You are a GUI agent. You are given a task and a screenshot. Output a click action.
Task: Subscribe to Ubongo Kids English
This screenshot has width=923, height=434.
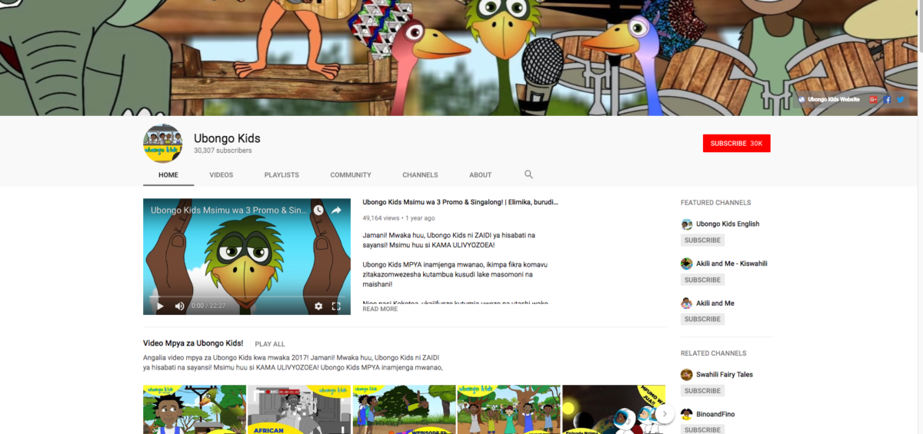click(x=702, y=240)
